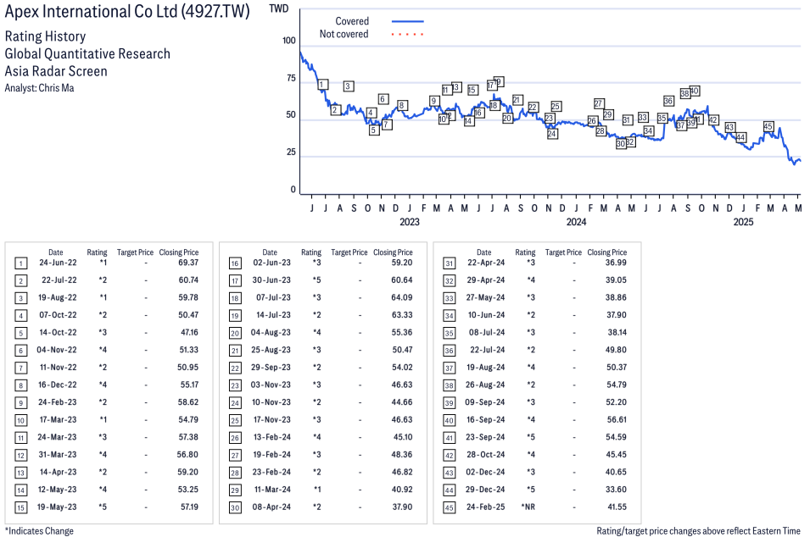Select the 2024 year label under the chart
Viewport: 810px width, 537px height.
577,222
